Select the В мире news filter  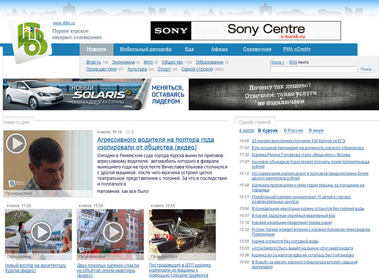316,129
